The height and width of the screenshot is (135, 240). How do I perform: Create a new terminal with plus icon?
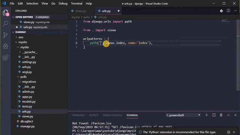coord(207,115)
